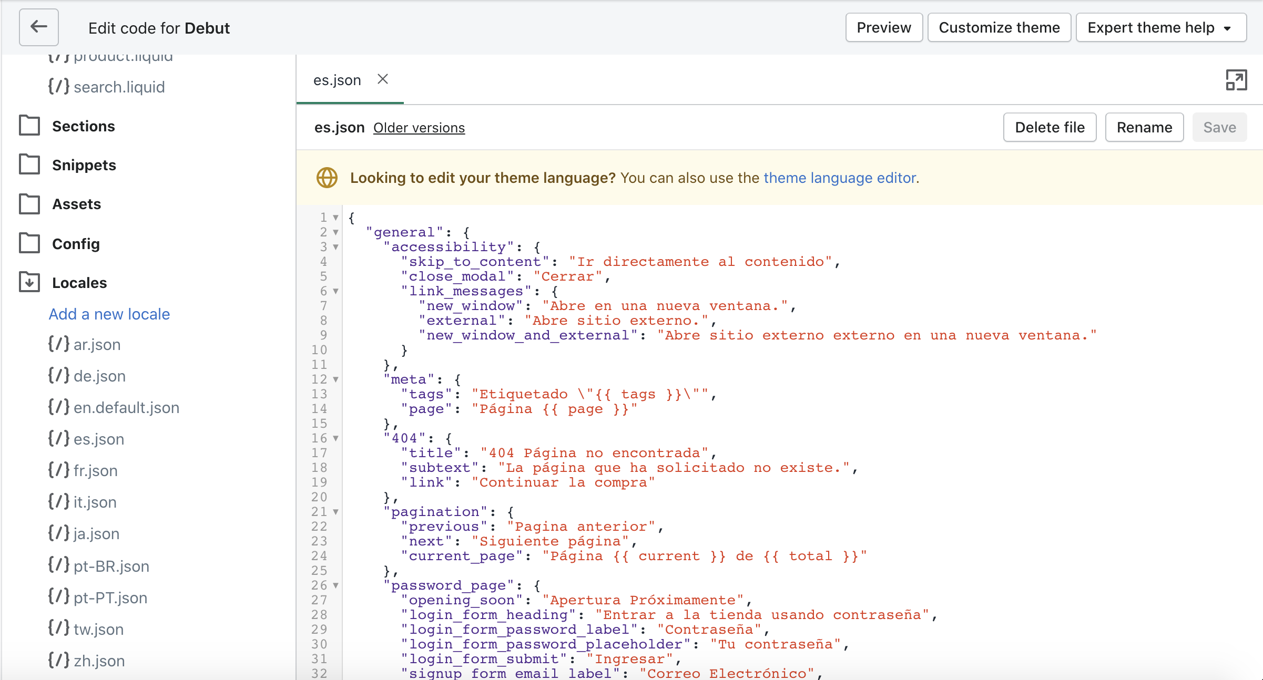Place cursor on "Cerrar" value in line 5
The height and width of the screenshot is (680, 1263).
click(567, 276)
